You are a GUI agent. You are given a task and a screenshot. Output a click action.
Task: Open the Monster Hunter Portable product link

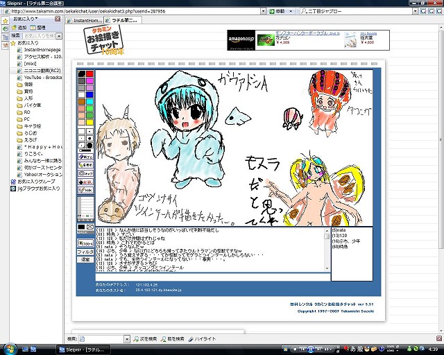point(307,33)
